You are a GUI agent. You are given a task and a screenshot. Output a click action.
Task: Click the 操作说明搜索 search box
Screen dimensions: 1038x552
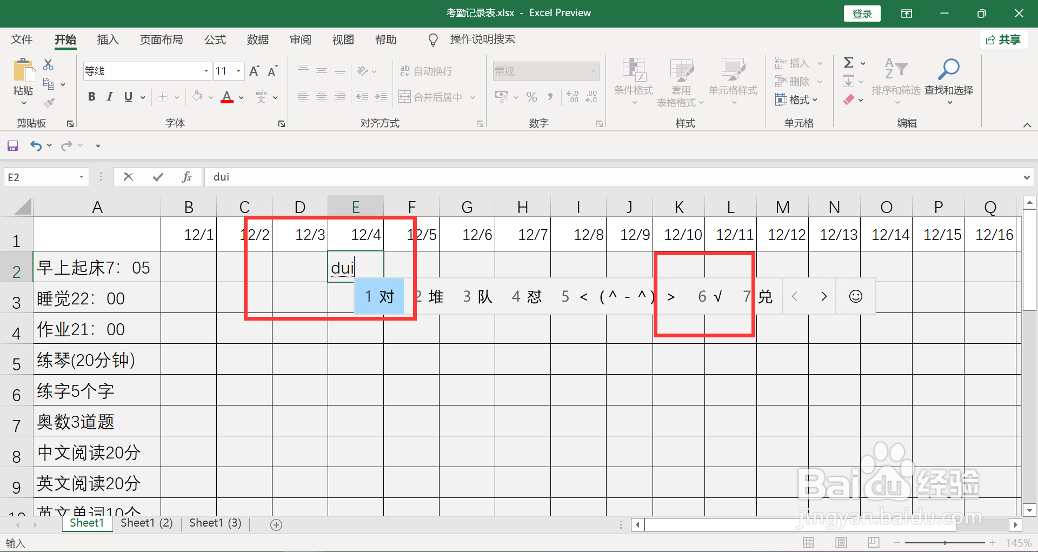tap(482, 39)
